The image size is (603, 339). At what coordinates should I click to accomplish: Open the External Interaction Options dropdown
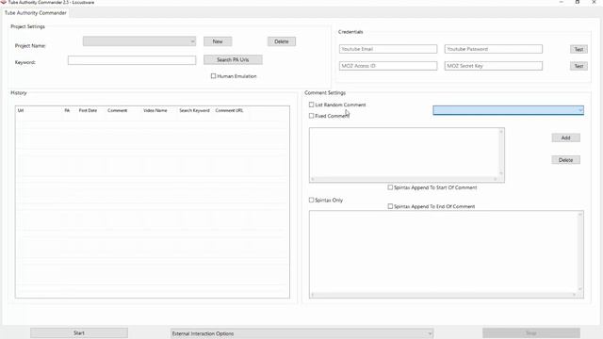tap(301, 333)
